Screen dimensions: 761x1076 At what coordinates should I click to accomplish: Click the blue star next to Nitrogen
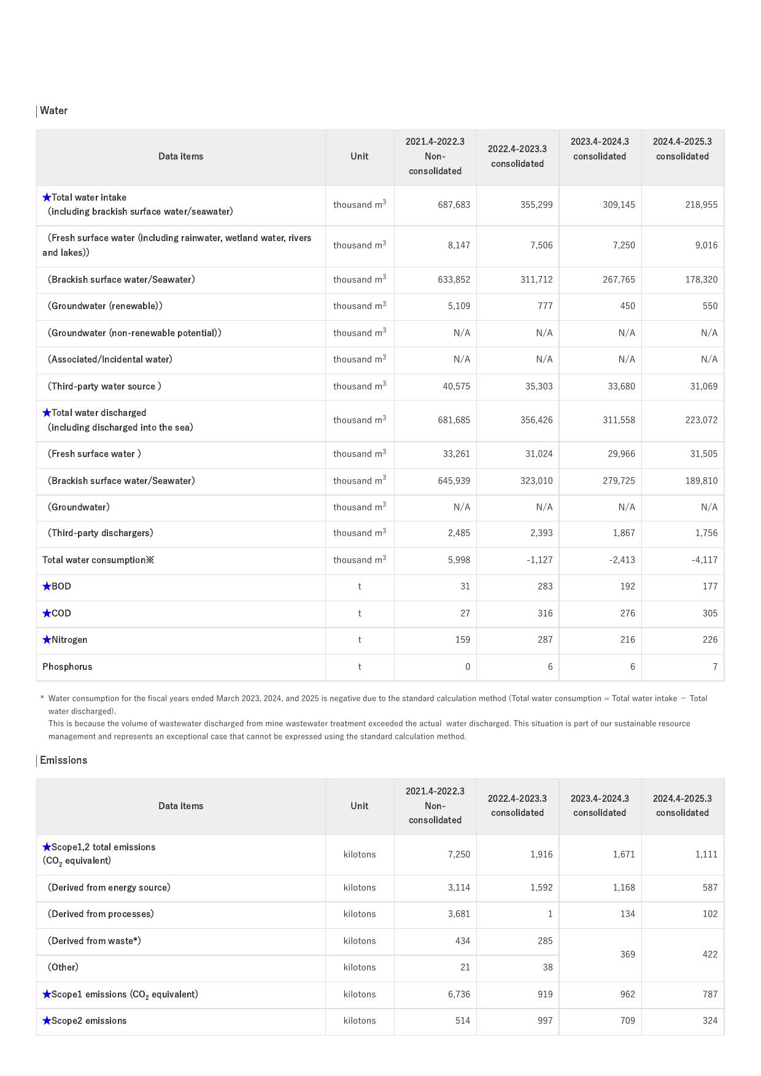coord(47,640)
